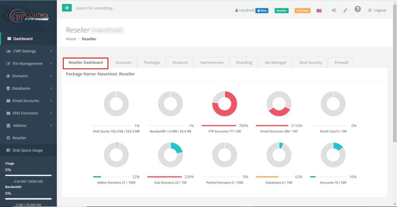Expand the Email Accounts sidebar menu

click(26, 101)
